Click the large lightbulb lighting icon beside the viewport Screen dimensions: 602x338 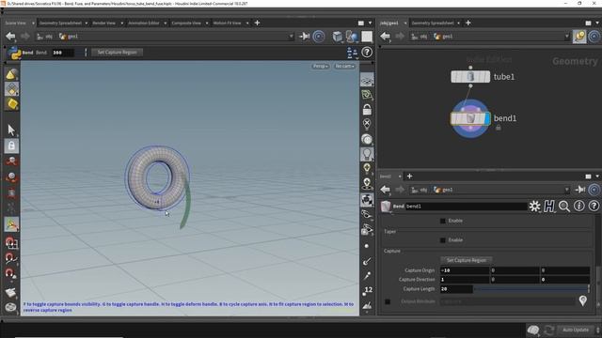(367, 154)
